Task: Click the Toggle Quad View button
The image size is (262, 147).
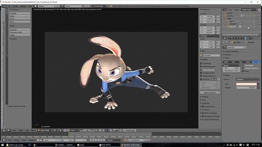Action: (210, 93)
